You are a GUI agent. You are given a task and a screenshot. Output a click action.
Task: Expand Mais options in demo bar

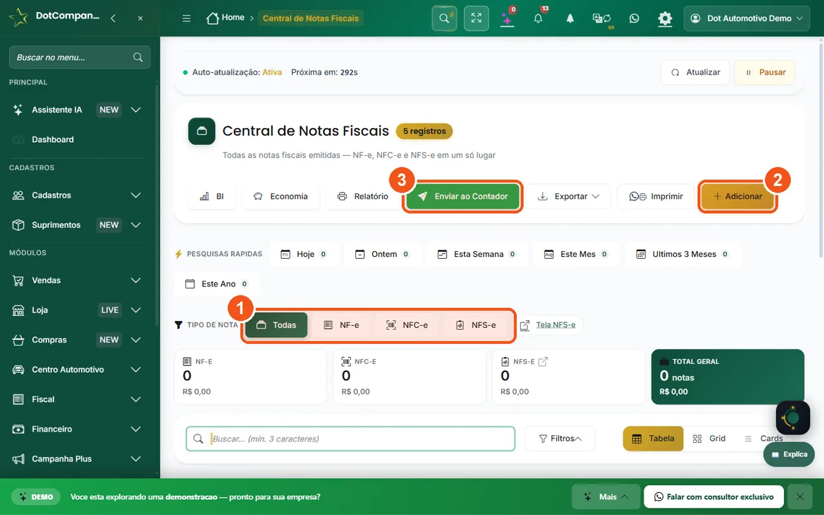606,497
